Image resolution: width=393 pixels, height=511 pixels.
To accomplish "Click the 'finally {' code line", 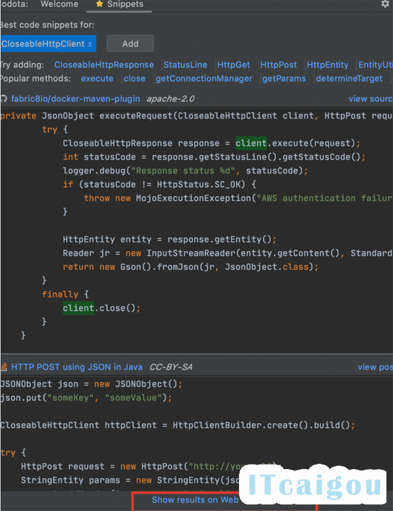I will pyautogui.click(x=65, y=294).
